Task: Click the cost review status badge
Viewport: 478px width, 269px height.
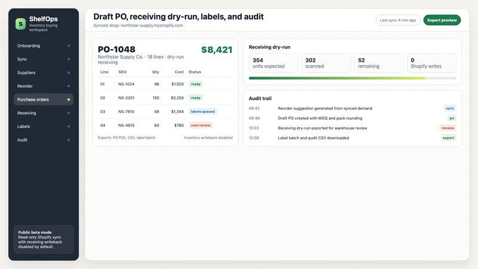Action: [201, 125]
